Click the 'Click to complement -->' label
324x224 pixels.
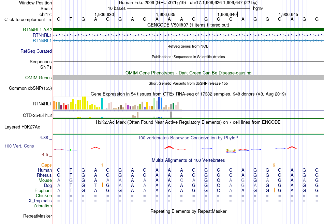28,20
